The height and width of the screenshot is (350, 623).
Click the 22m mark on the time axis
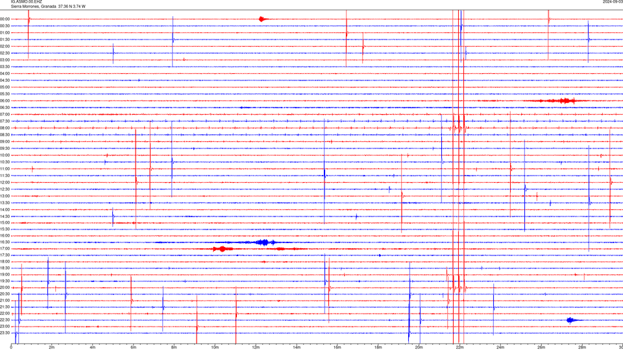point(459,347)
